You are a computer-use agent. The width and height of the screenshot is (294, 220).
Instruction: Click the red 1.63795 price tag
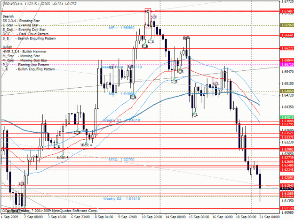[286, 124]
